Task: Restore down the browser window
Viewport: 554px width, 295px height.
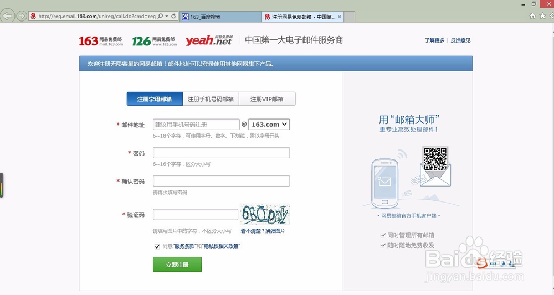Action: 534,4
